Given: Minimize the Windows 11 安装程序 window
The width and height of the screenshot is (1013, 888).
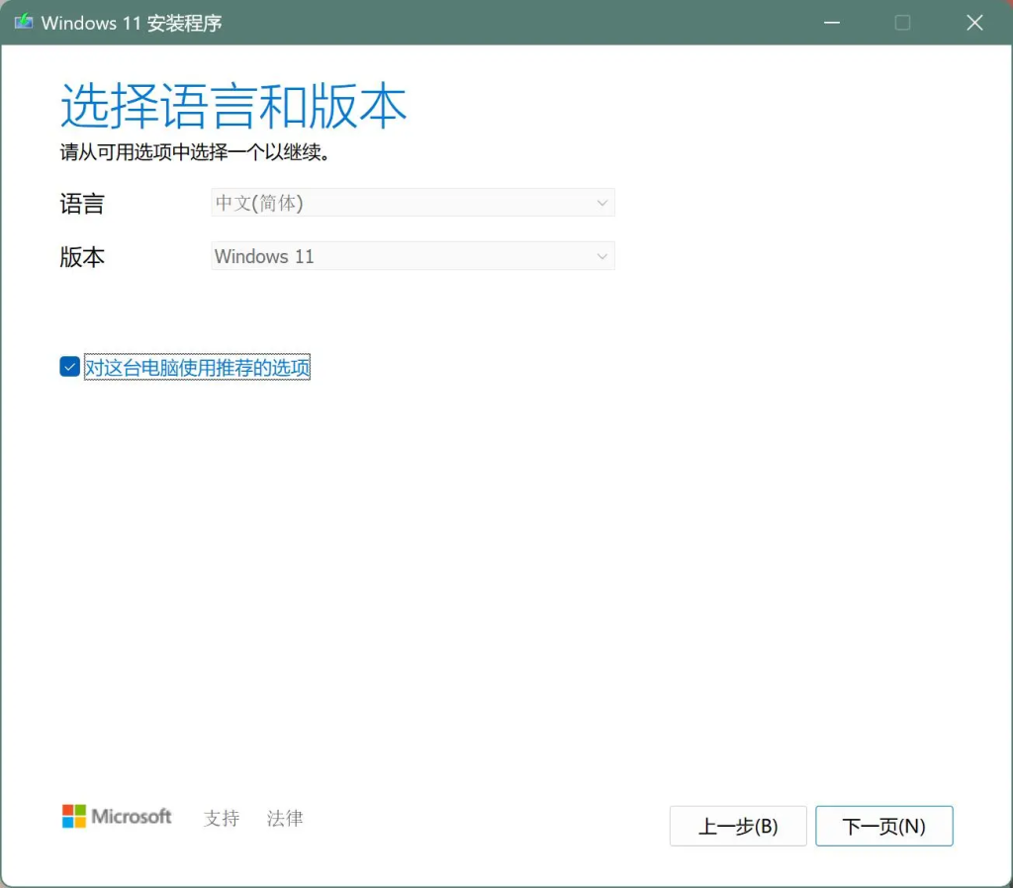Looking at the screenshot, I should 832,23.
